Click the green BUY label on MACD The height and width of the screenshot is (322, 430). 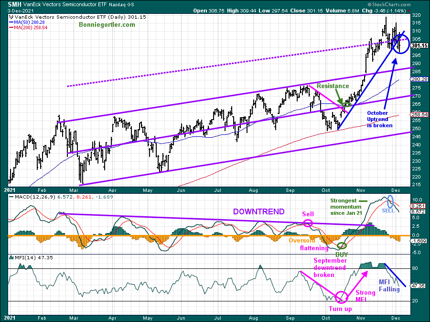pos(342,255)
